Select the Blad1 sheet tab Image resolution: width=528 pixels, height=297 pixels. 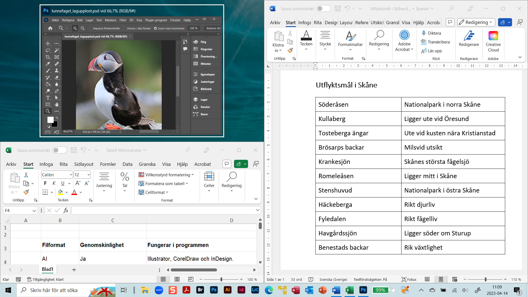pos(47,269)
